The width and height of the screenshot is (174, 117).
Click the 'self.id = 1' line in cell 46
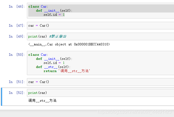point(54,15)
